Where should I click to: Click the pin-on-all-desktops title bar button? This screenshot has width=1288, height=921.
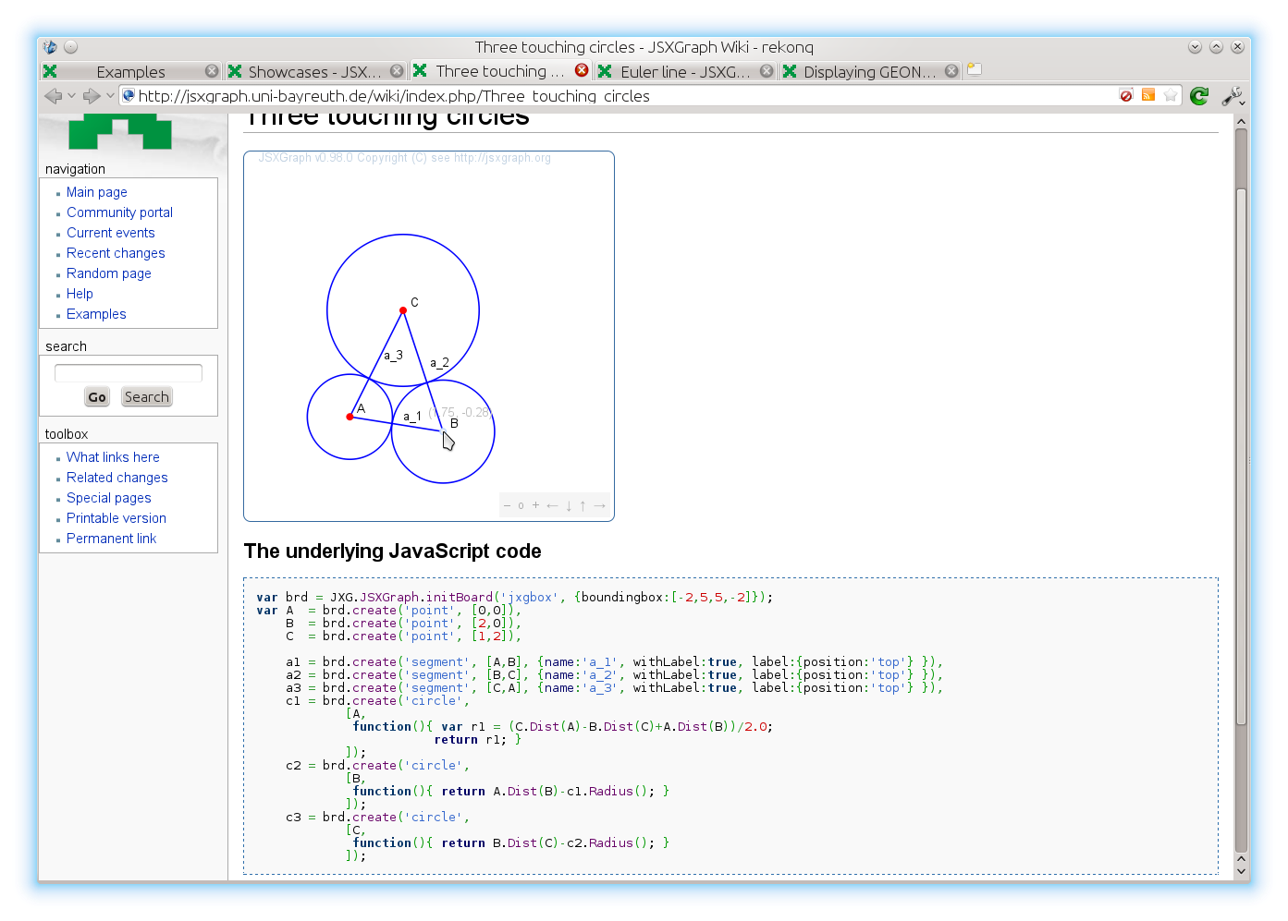click(x=71, y=46)
